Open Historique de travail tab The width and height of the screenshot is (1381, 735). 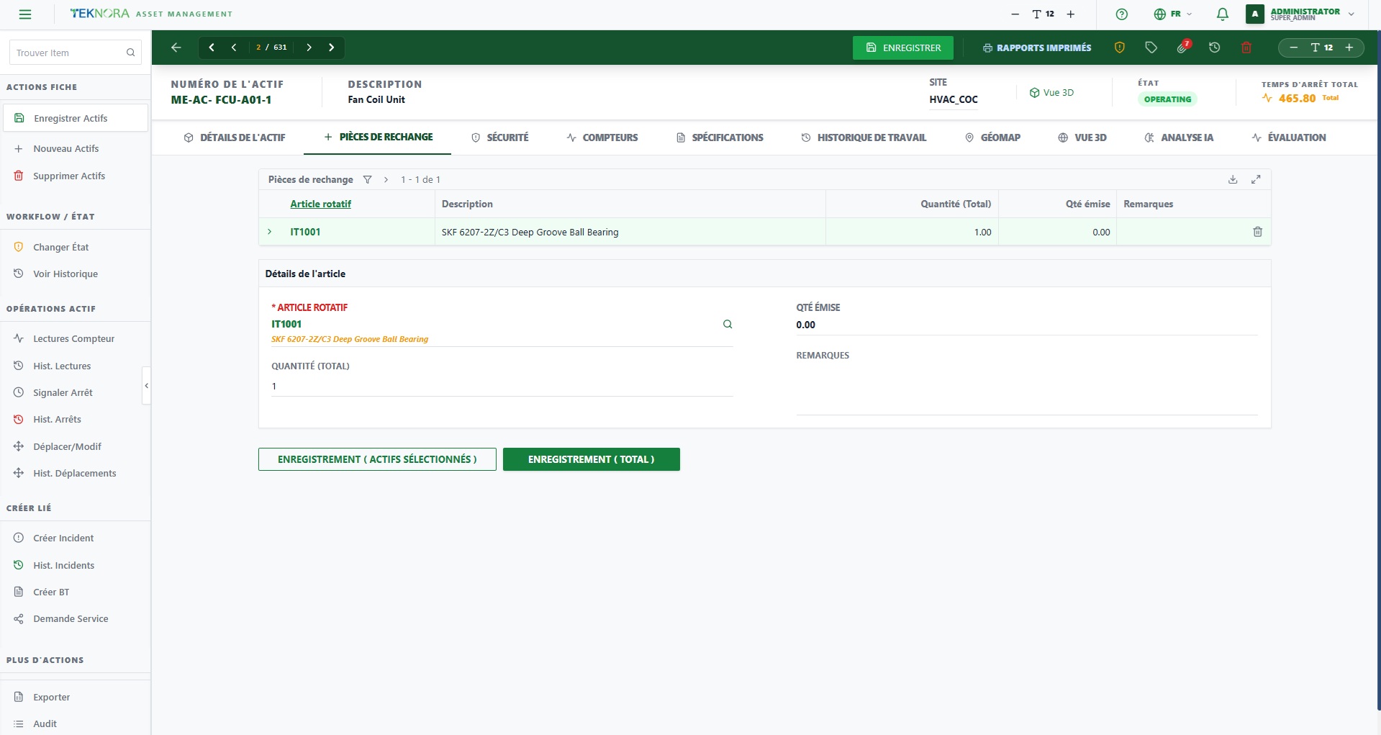click(864, 137)
